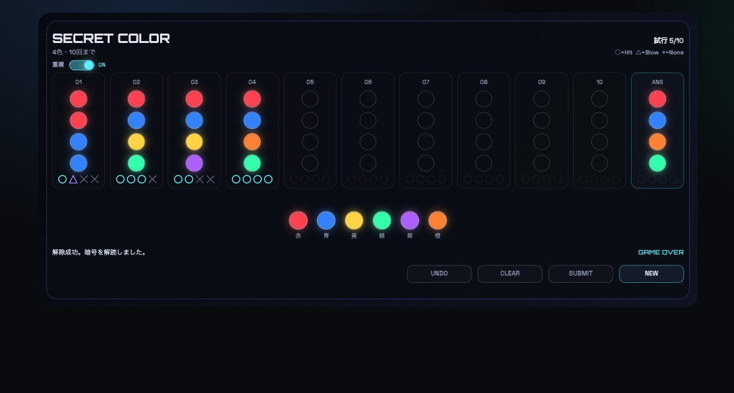734x393 pixels.
Task: Click the purple peg in column 03
Action: pos(194,163)
